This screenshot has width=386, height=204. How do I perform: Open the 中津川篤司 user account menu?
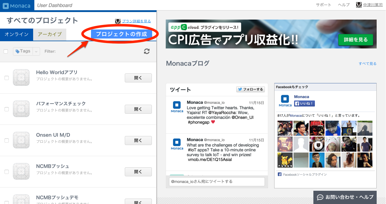point(372,5)
